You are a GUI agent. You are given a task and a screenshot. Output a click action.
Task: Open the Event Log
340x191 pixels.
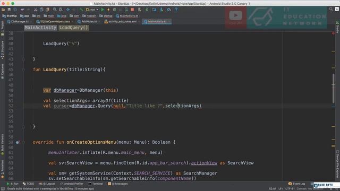[x=296, y=184]
